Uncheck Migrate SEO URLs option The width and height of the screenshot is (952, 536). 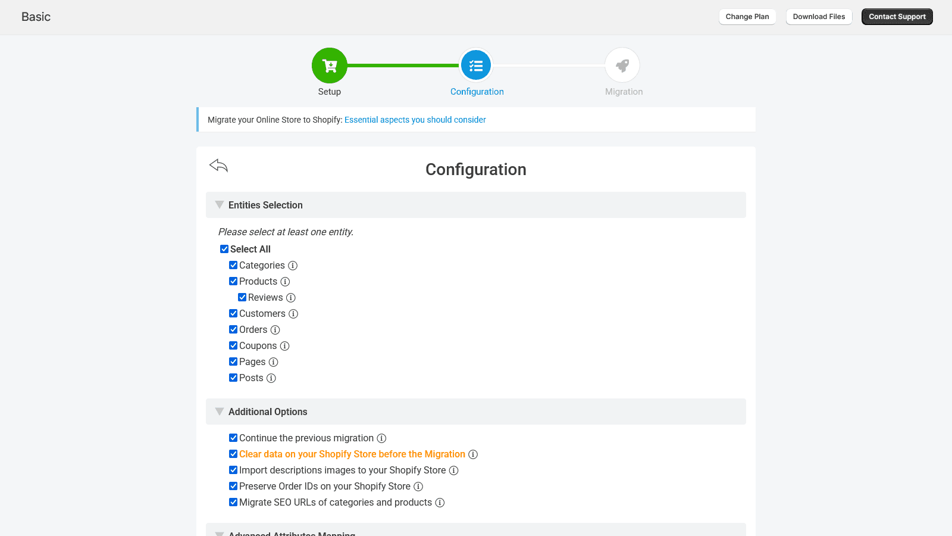(x=233, y=502)
